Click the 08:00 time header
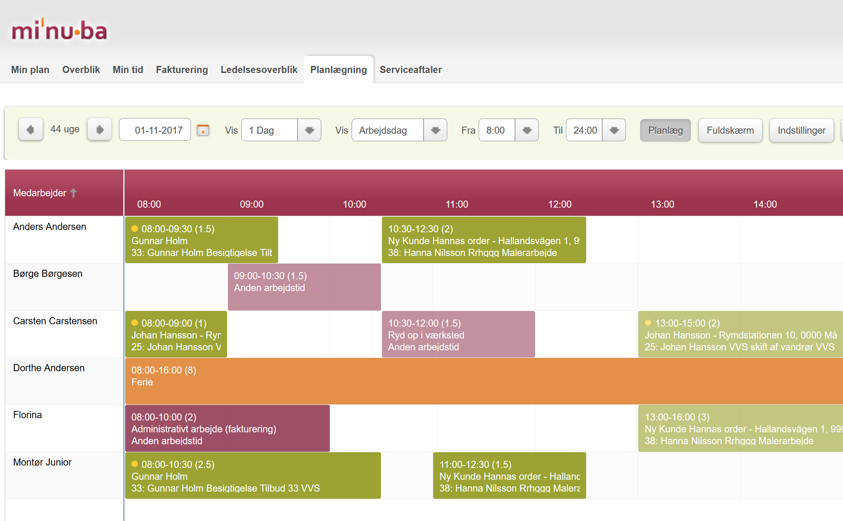843x521 pixels. tap(149, 204)
